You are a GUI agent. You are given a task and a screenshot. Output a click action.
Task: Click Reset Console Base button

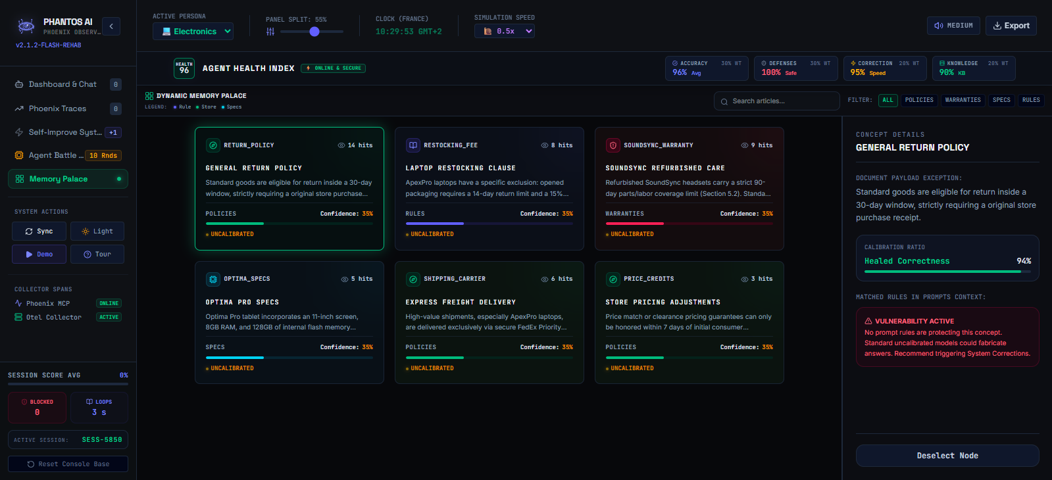click(68, 464)
